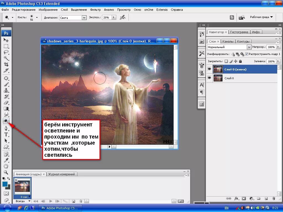Add a layer style (fx) button

pyautogui.click(x=236, y=198)
